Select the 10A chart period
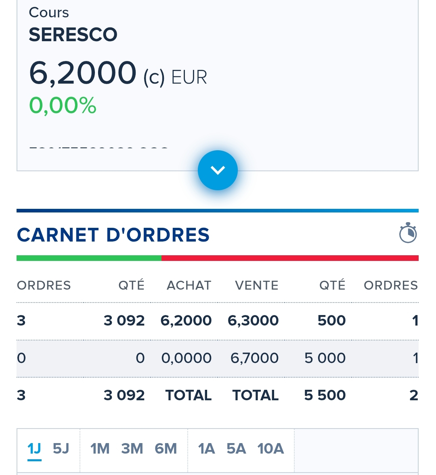 (270, 449)
